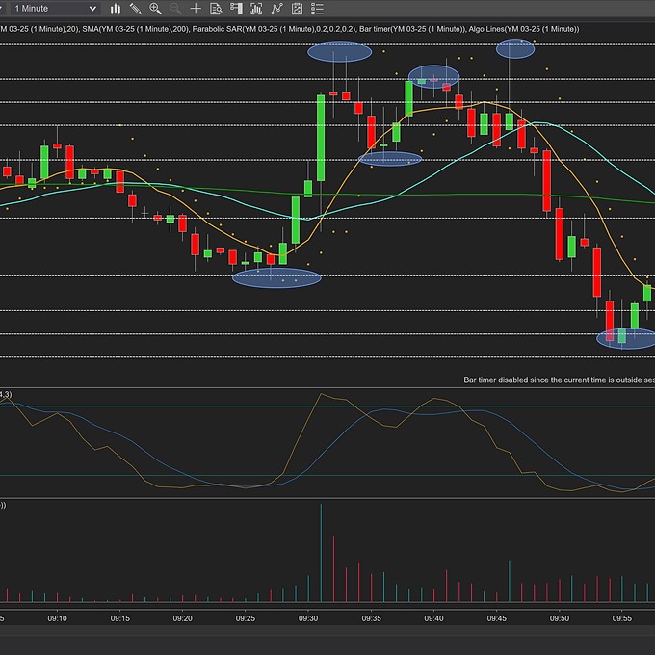Viewport: 655px width, 655px height.
Task: Click the zoom in magnifier icon
Action: (155, 9)
